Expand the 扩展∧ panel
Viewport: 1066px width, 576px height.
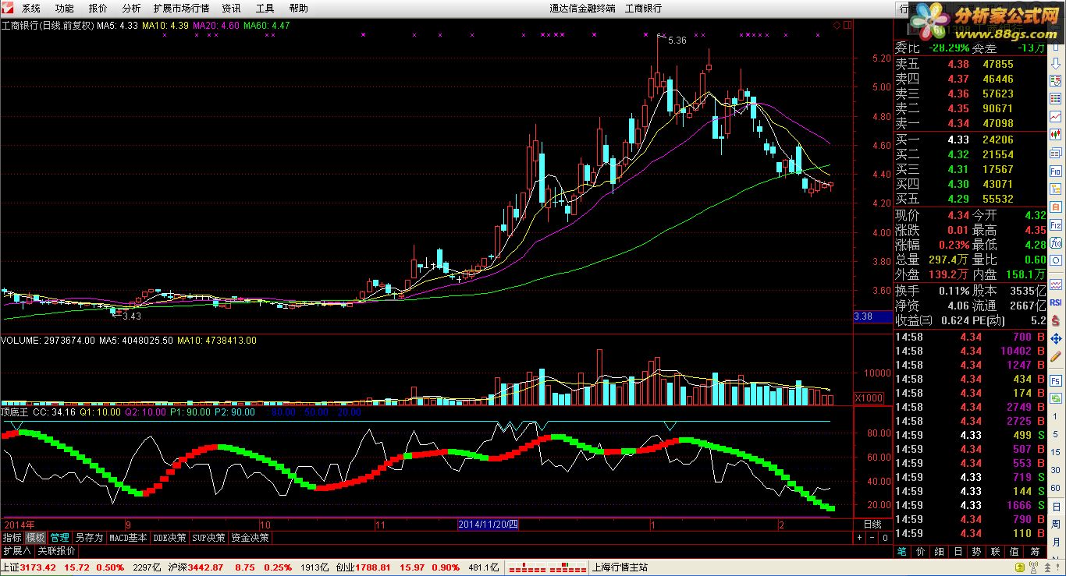16,550
